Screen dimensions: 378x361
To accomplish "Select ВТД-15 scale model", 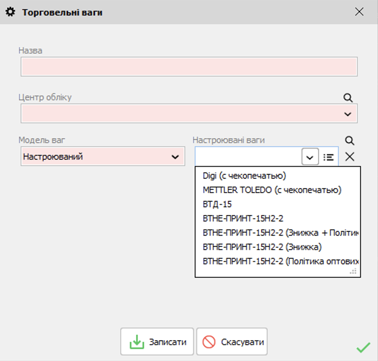I will point(217,204).
